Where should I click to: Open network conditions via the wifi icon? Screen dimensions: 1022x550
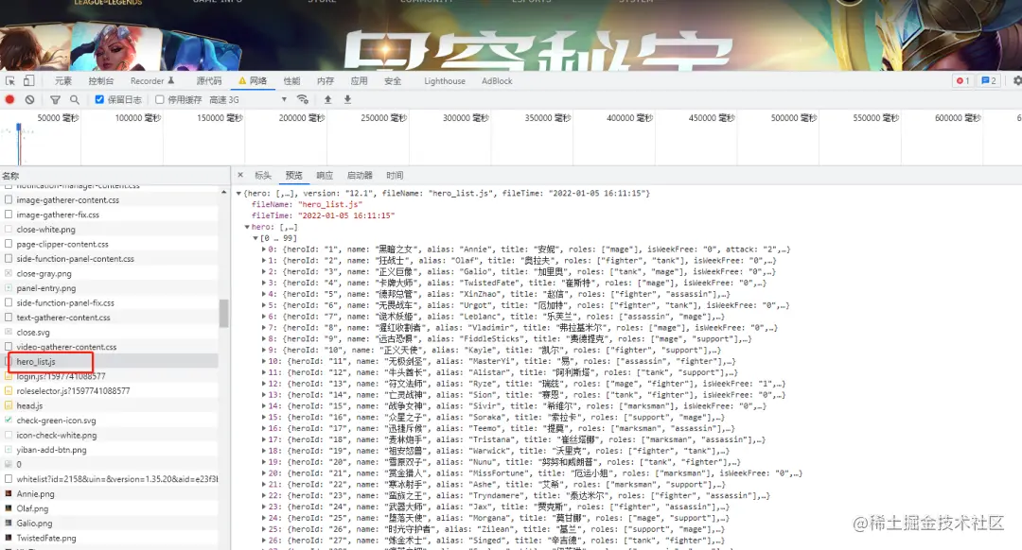[x=302, y=98]
